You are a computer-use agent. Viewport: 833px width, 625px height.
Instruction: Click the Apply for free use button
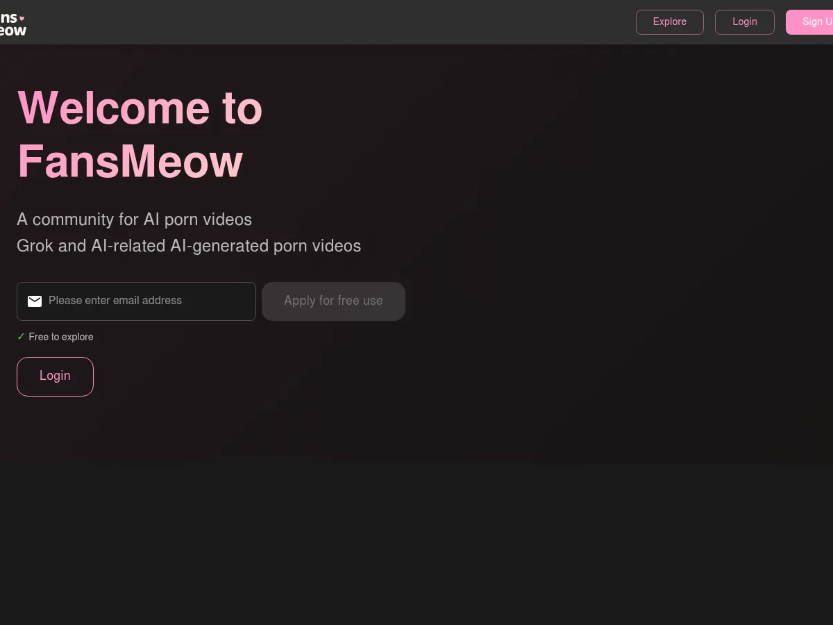pos(333,301)
